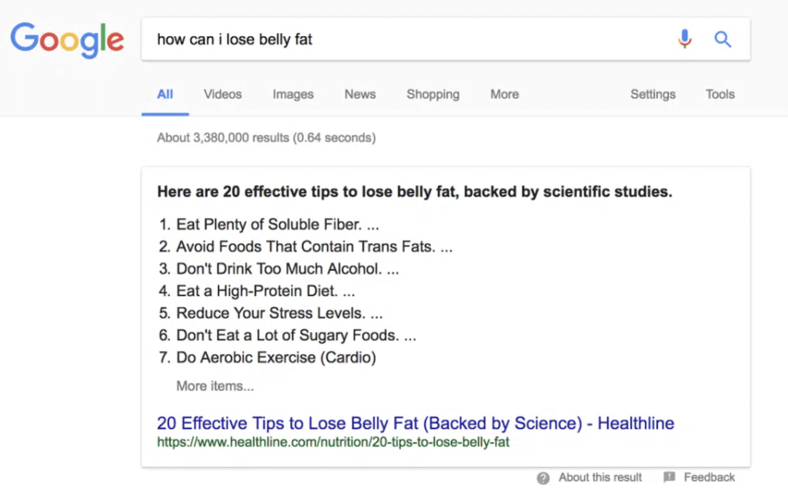Click the Google logo to return home
The width and height of the screenshot is (788, 501).
[x=67, y=40]
